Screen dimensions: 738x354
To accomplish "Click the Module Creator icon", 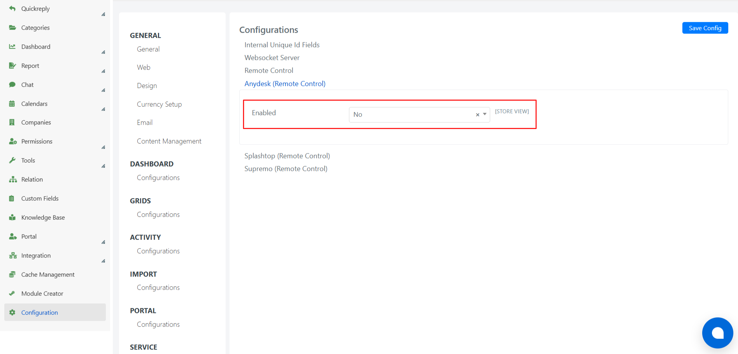I will tap(12, 293).
